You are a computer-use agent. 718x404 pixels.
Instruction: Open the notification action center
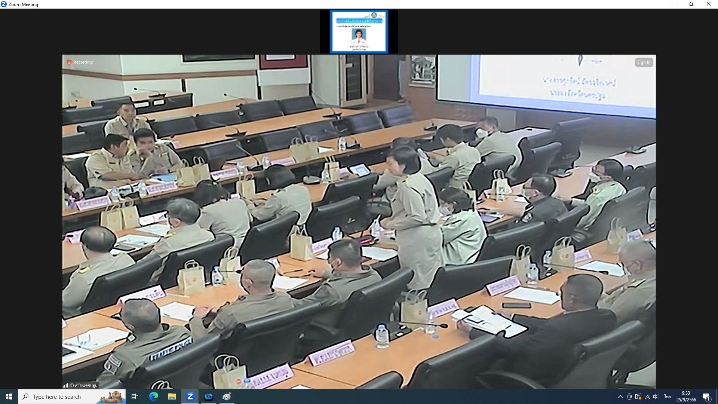706,397
